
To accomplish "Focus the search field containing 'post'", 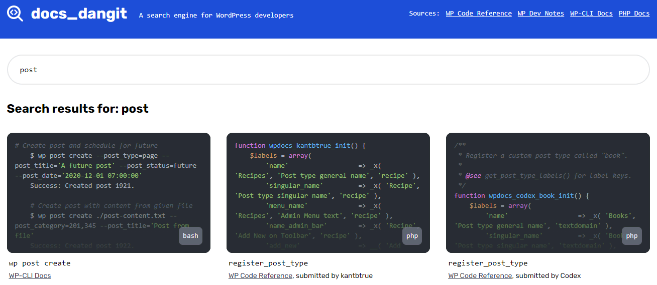I will coord(328,70).
